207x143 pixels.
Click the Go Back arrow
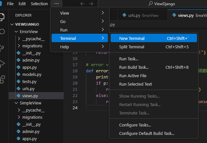point(82,4)
